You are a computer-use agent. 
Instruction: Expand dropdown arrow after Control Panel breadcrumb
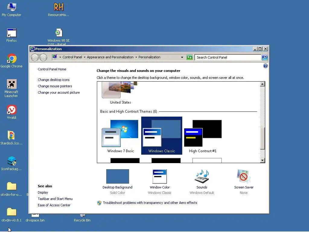click(x=84, y=57)
